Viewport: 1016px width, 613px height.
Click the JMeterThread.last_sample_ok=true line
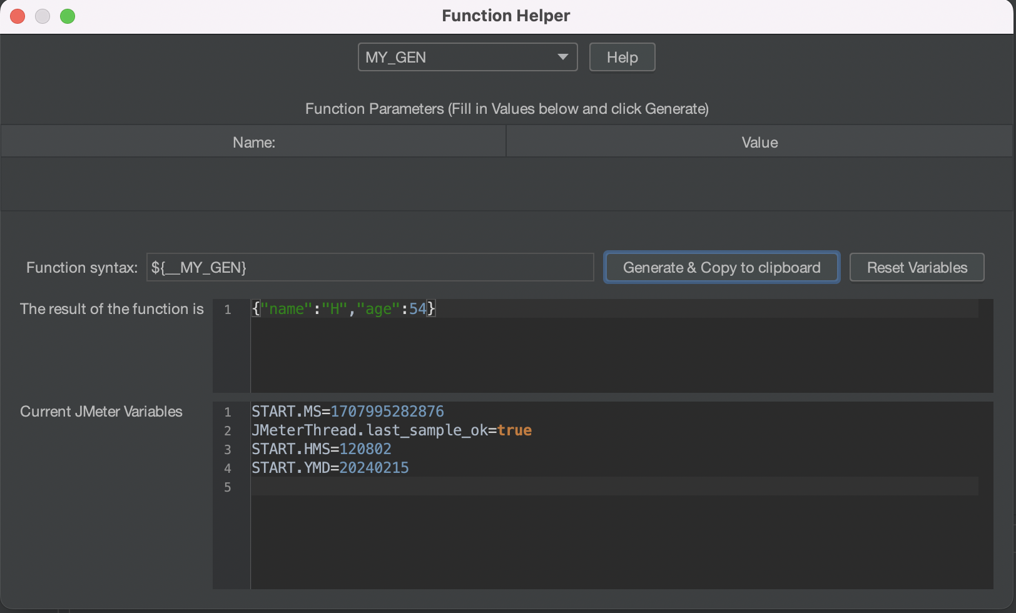[x=392, y=430]
